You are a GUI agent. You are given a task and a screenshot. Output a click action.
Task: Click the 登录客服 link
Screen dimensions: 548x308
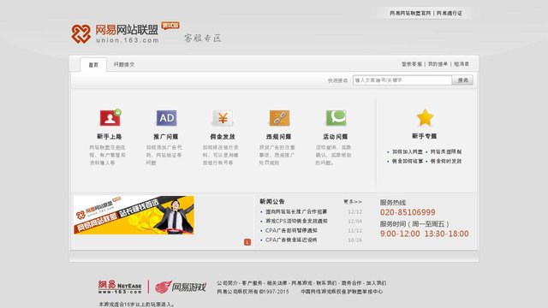point(412,64)
